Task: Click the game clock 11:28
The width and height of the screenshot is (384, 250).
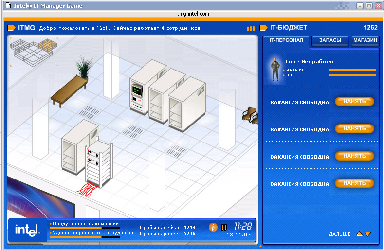Action: click(243, 226)
